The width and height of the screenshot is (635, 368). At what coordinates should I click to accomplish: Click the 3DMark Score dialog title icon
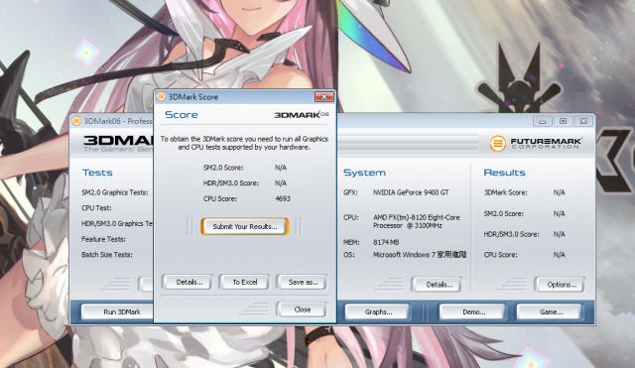(x=161, y=97)
